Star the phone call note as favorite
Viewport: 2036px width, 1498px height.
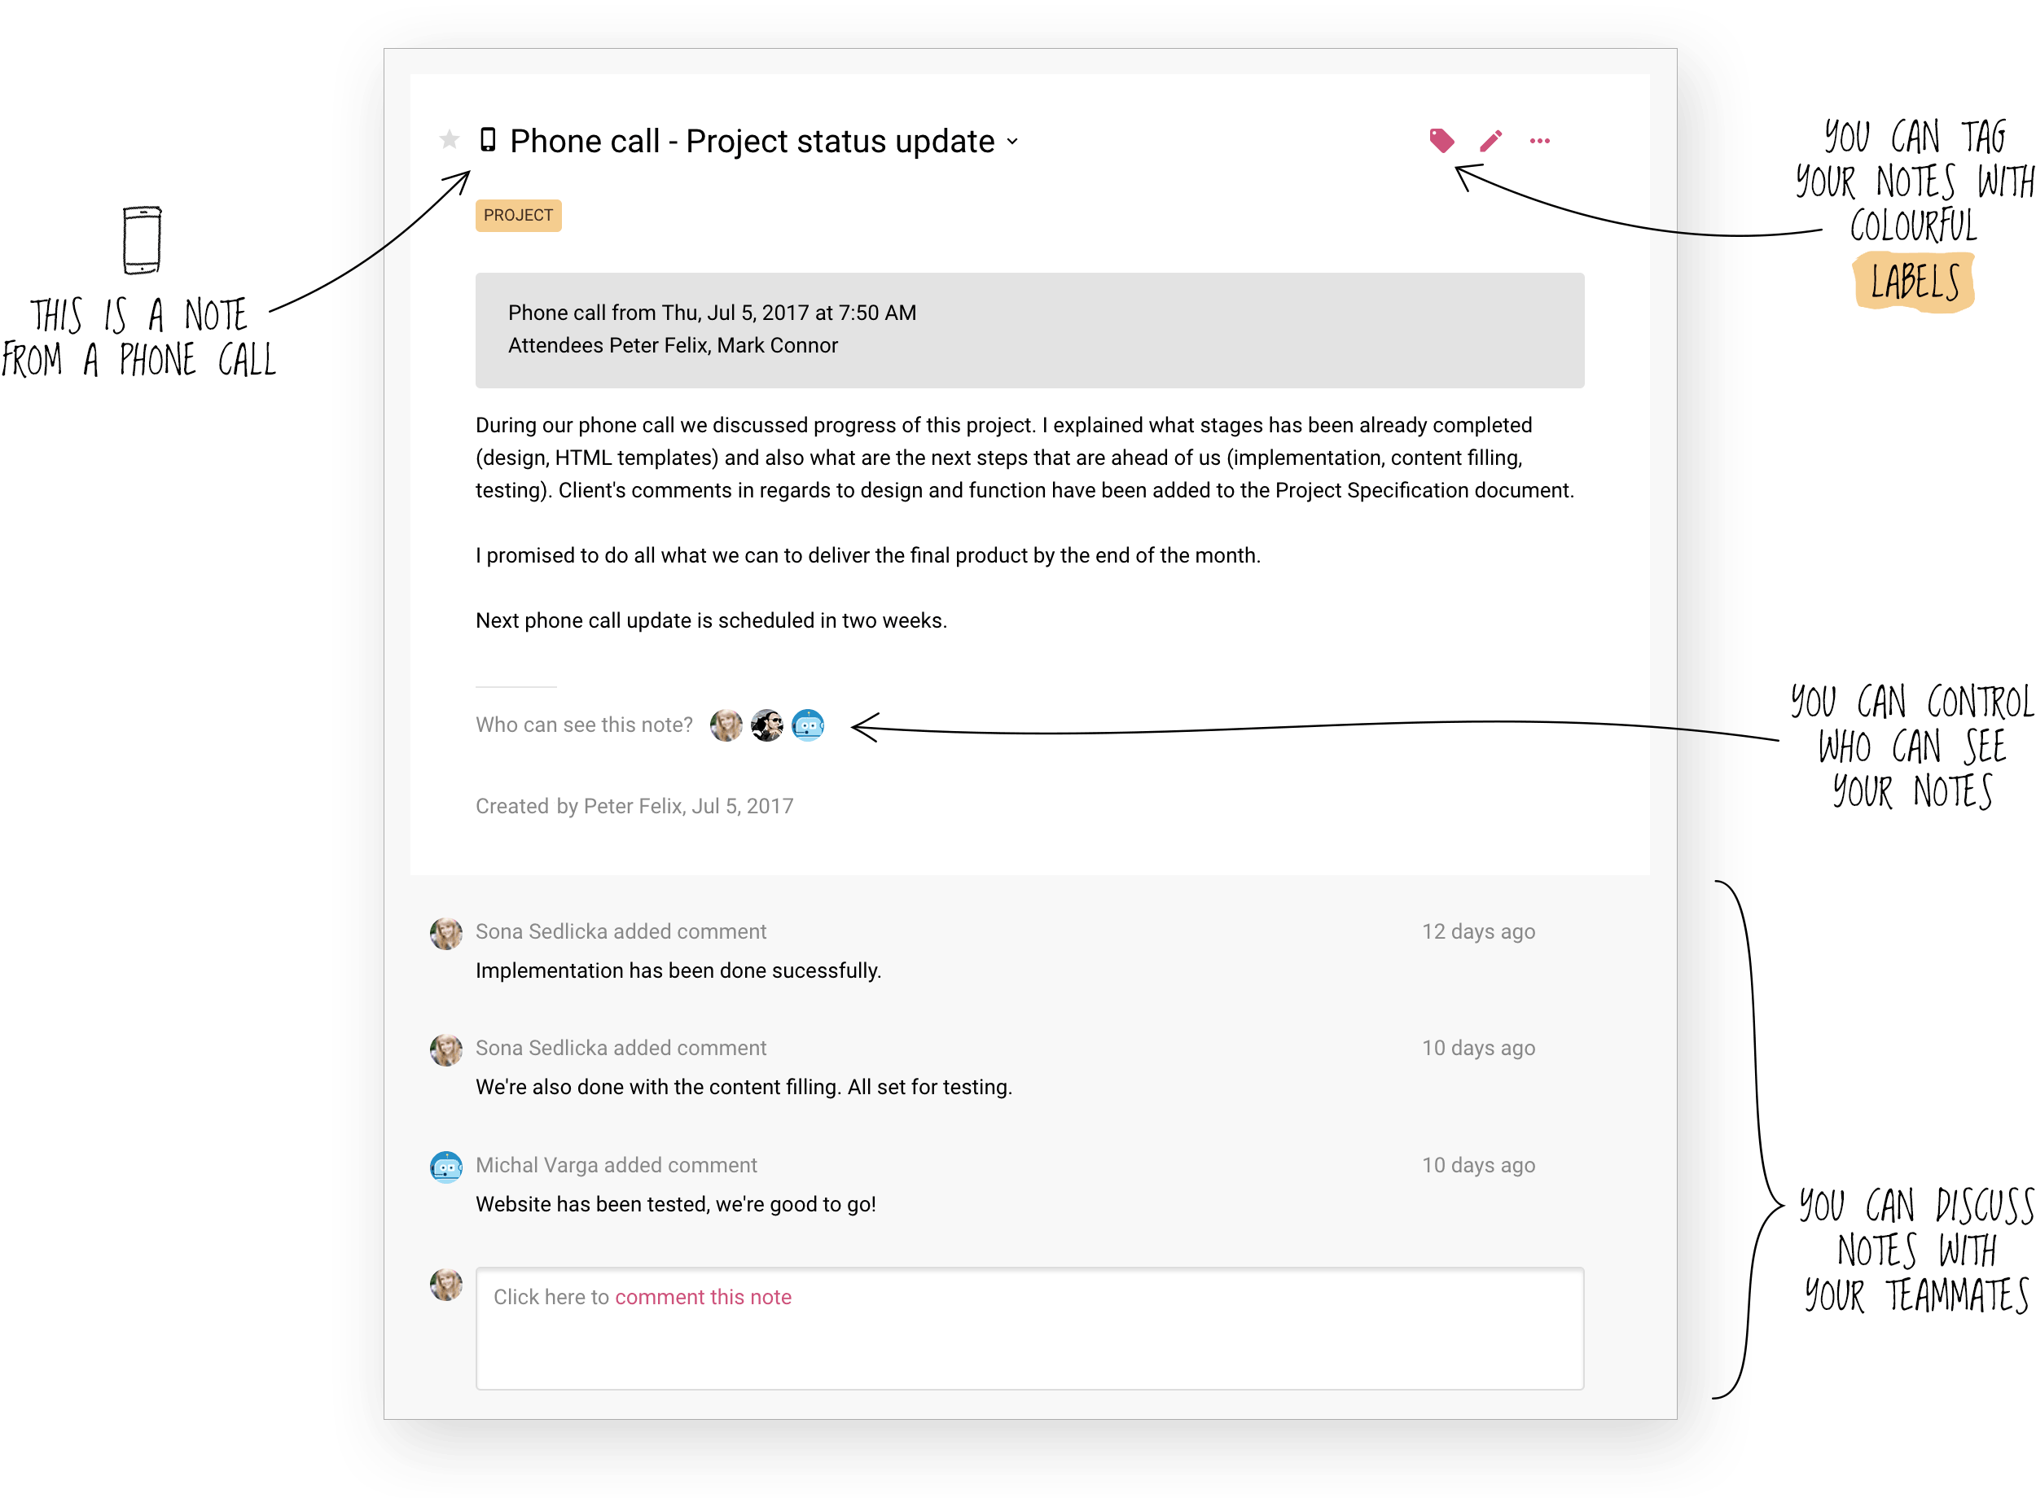coord(449,140)
